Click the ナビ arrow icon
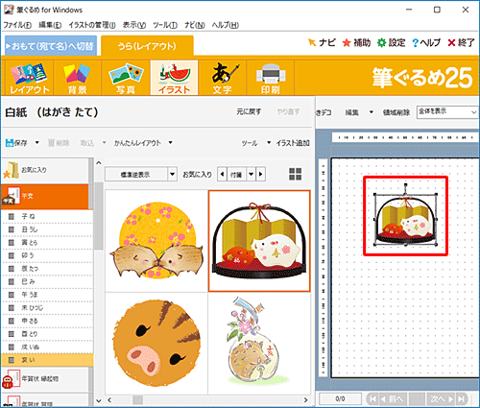Screen dimensions: 480x408 point(312,42)
